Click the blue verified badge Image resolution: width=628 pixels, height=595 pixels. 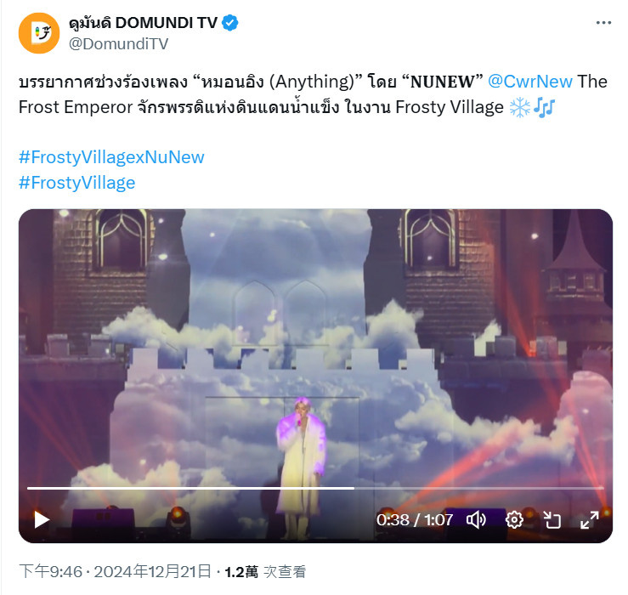(230, 23)
